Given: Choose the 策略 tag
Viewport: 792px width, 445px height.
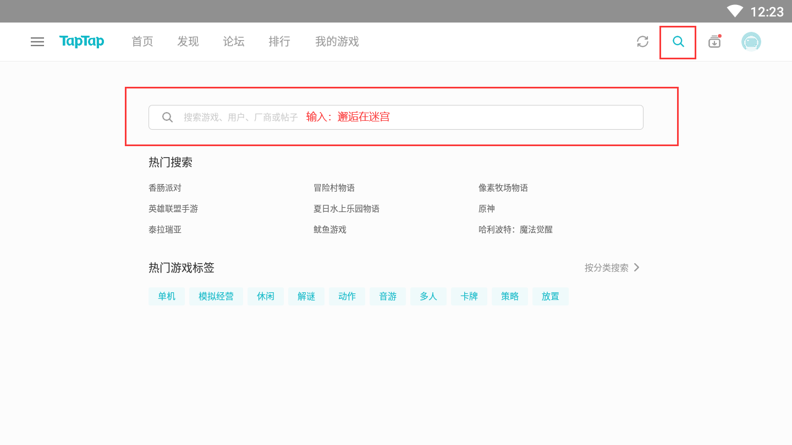Looking at the screenshot, I should pos(510,296).
